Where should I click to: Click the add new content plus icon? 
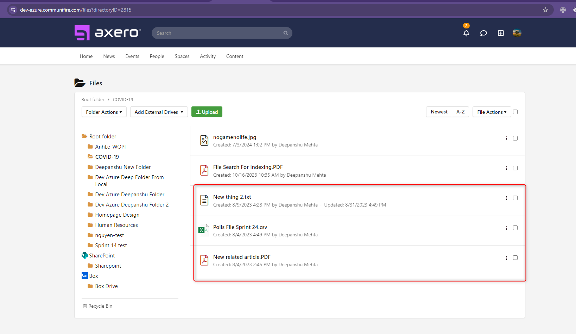[501, 33]
